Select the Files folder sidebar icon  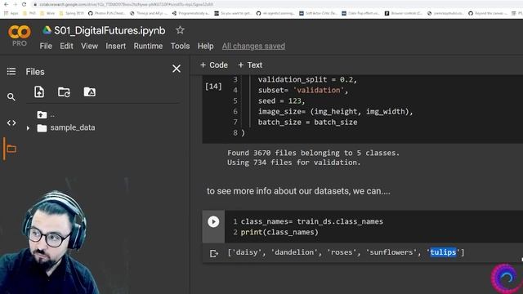pos(11,149)
